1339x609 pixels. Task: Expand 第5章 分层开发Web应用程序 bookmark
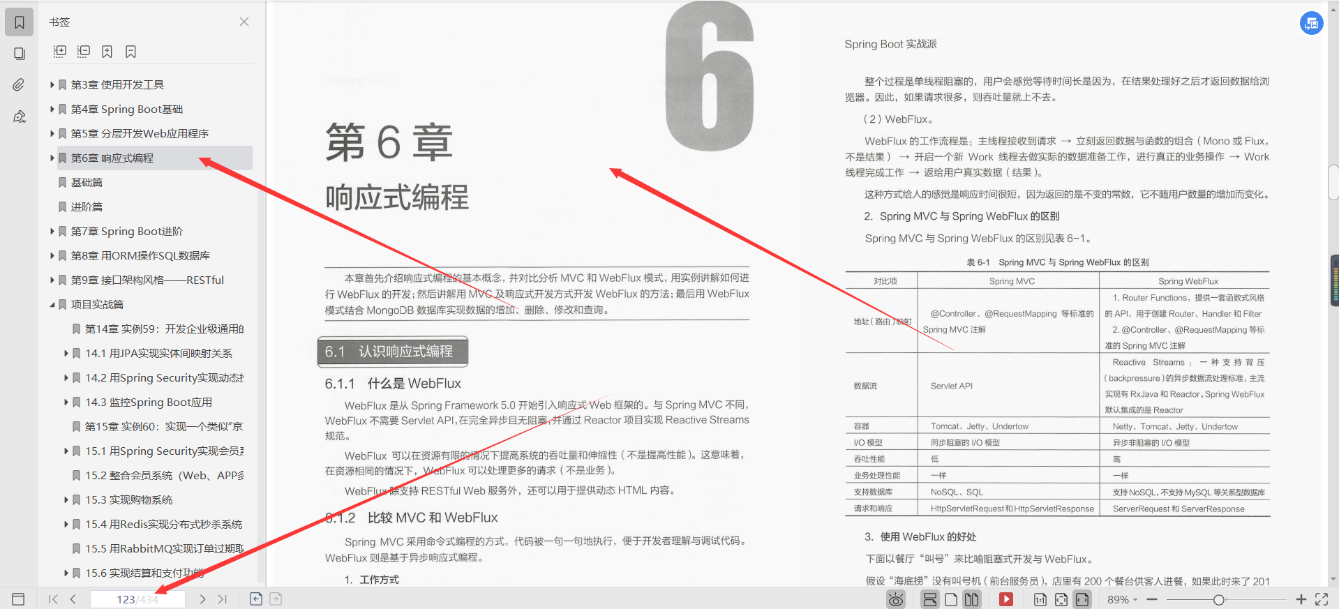point(52,133)
